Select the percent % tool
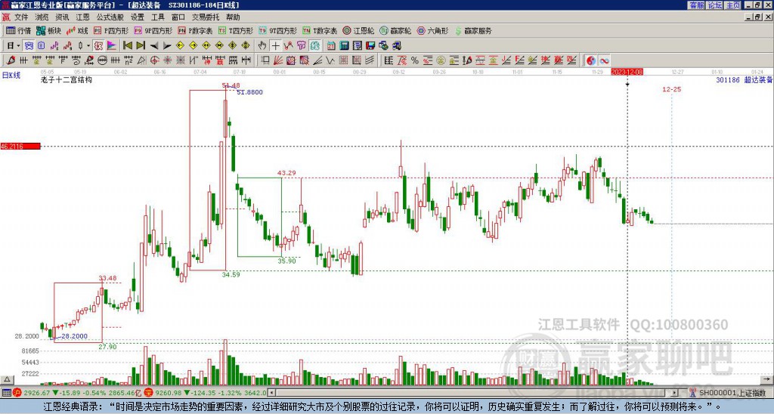Screen dimensions: 774x414 click(415, 60)
